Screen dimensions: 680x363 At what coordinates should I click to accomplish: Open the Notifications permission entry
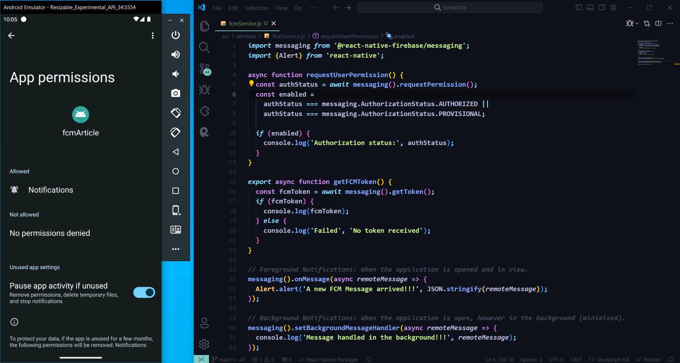(x=51, y=190)
